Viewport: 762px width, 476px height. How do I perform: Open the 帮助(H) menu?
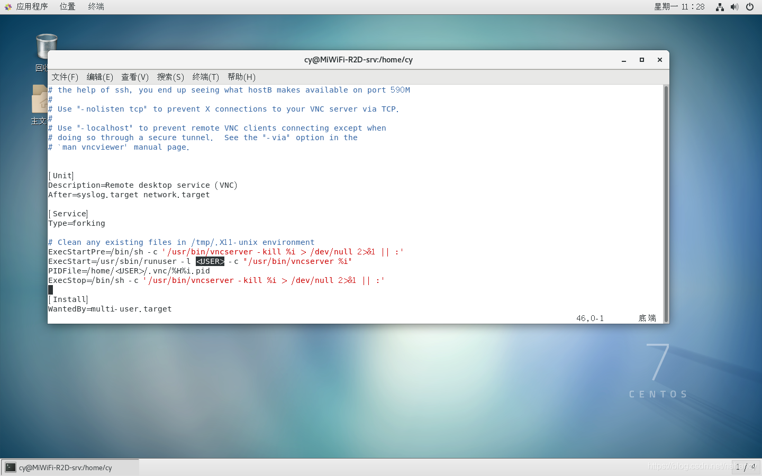241,77
